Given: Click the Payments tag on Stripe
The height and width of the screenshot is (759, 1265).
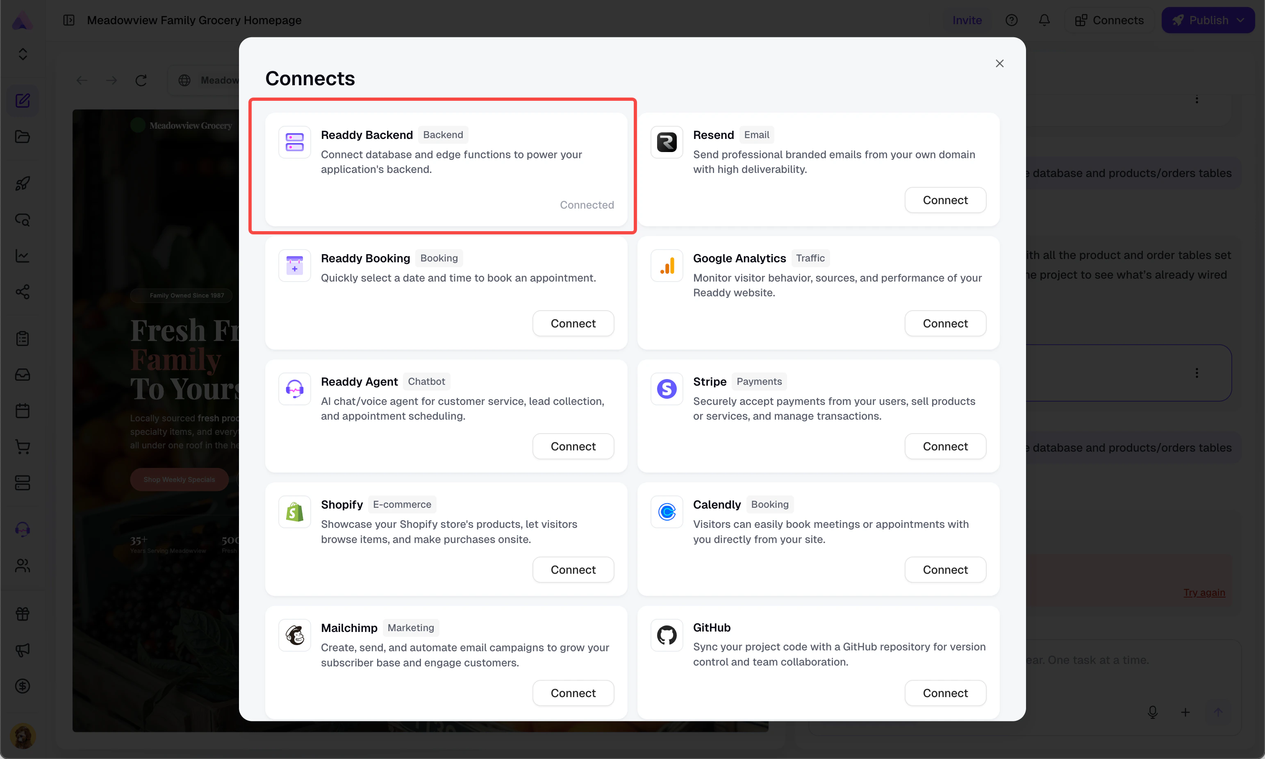Looking at the screenshot, I should coord(759,381).
